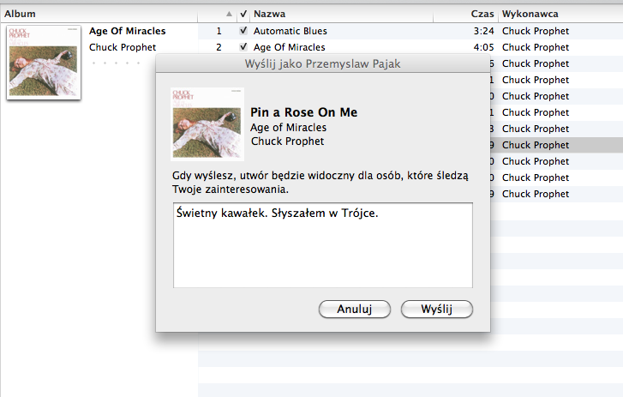This screenshot has width=623, height=397.
Task: Sort by the Czas column header
Action: tap(482, 14)
